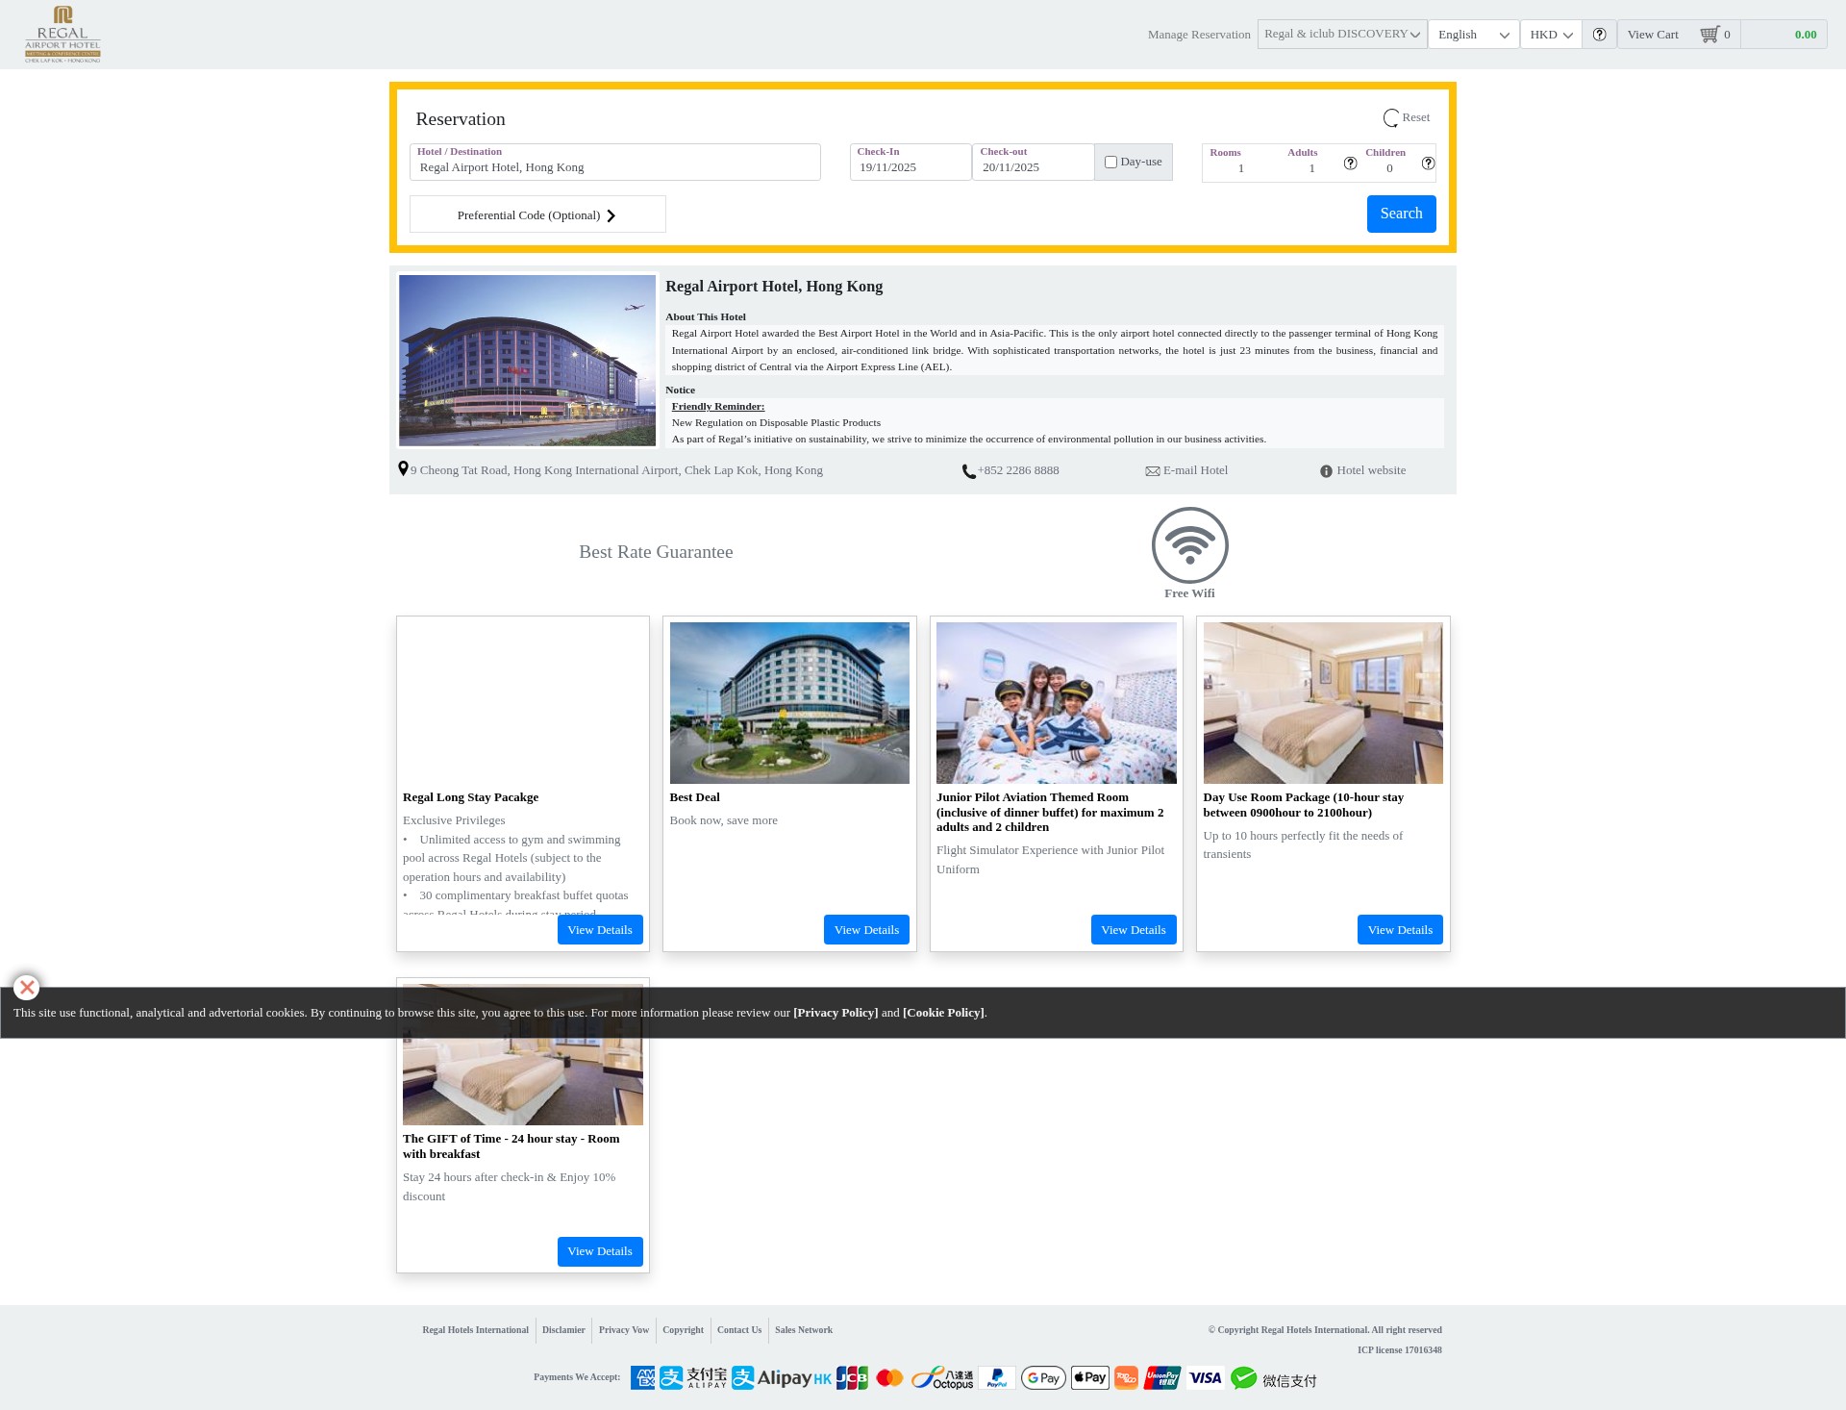View Details for Day Use Room Package

[x=1400, y=930]
